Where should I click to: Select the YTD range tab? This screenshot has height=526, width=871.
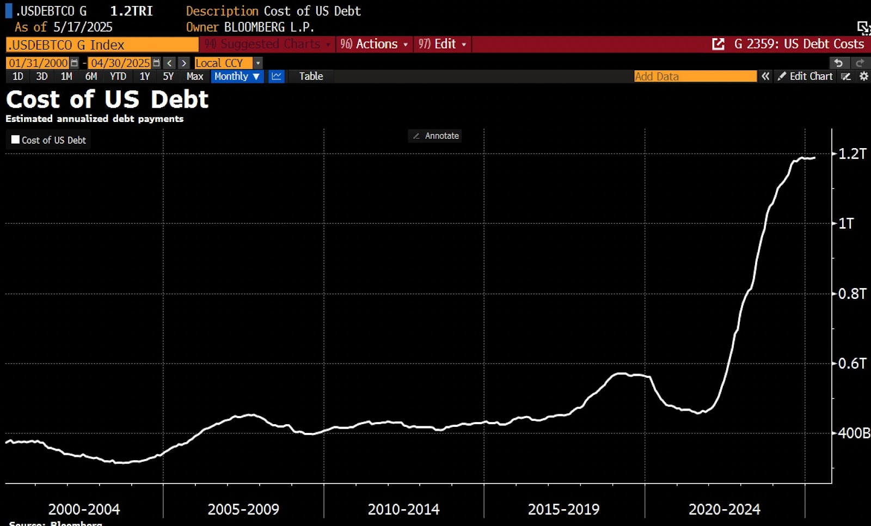click(118, 76)
